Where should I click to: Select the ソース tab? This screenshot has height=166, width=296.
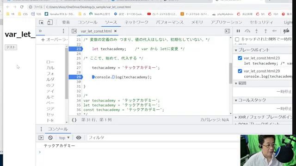point(111,23)
